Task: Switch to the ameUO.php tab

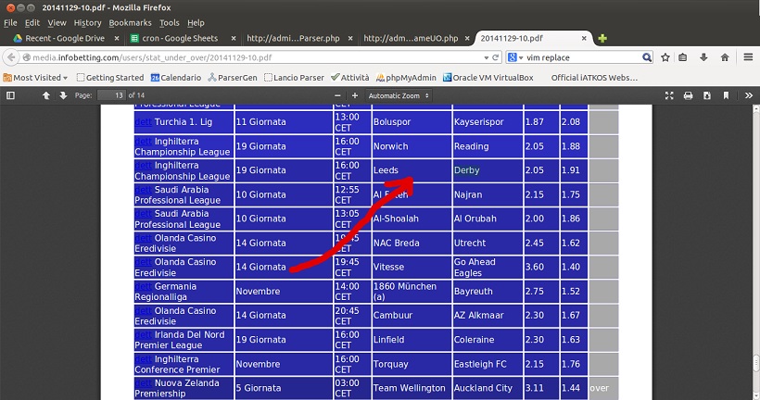Action: (411, 38)
